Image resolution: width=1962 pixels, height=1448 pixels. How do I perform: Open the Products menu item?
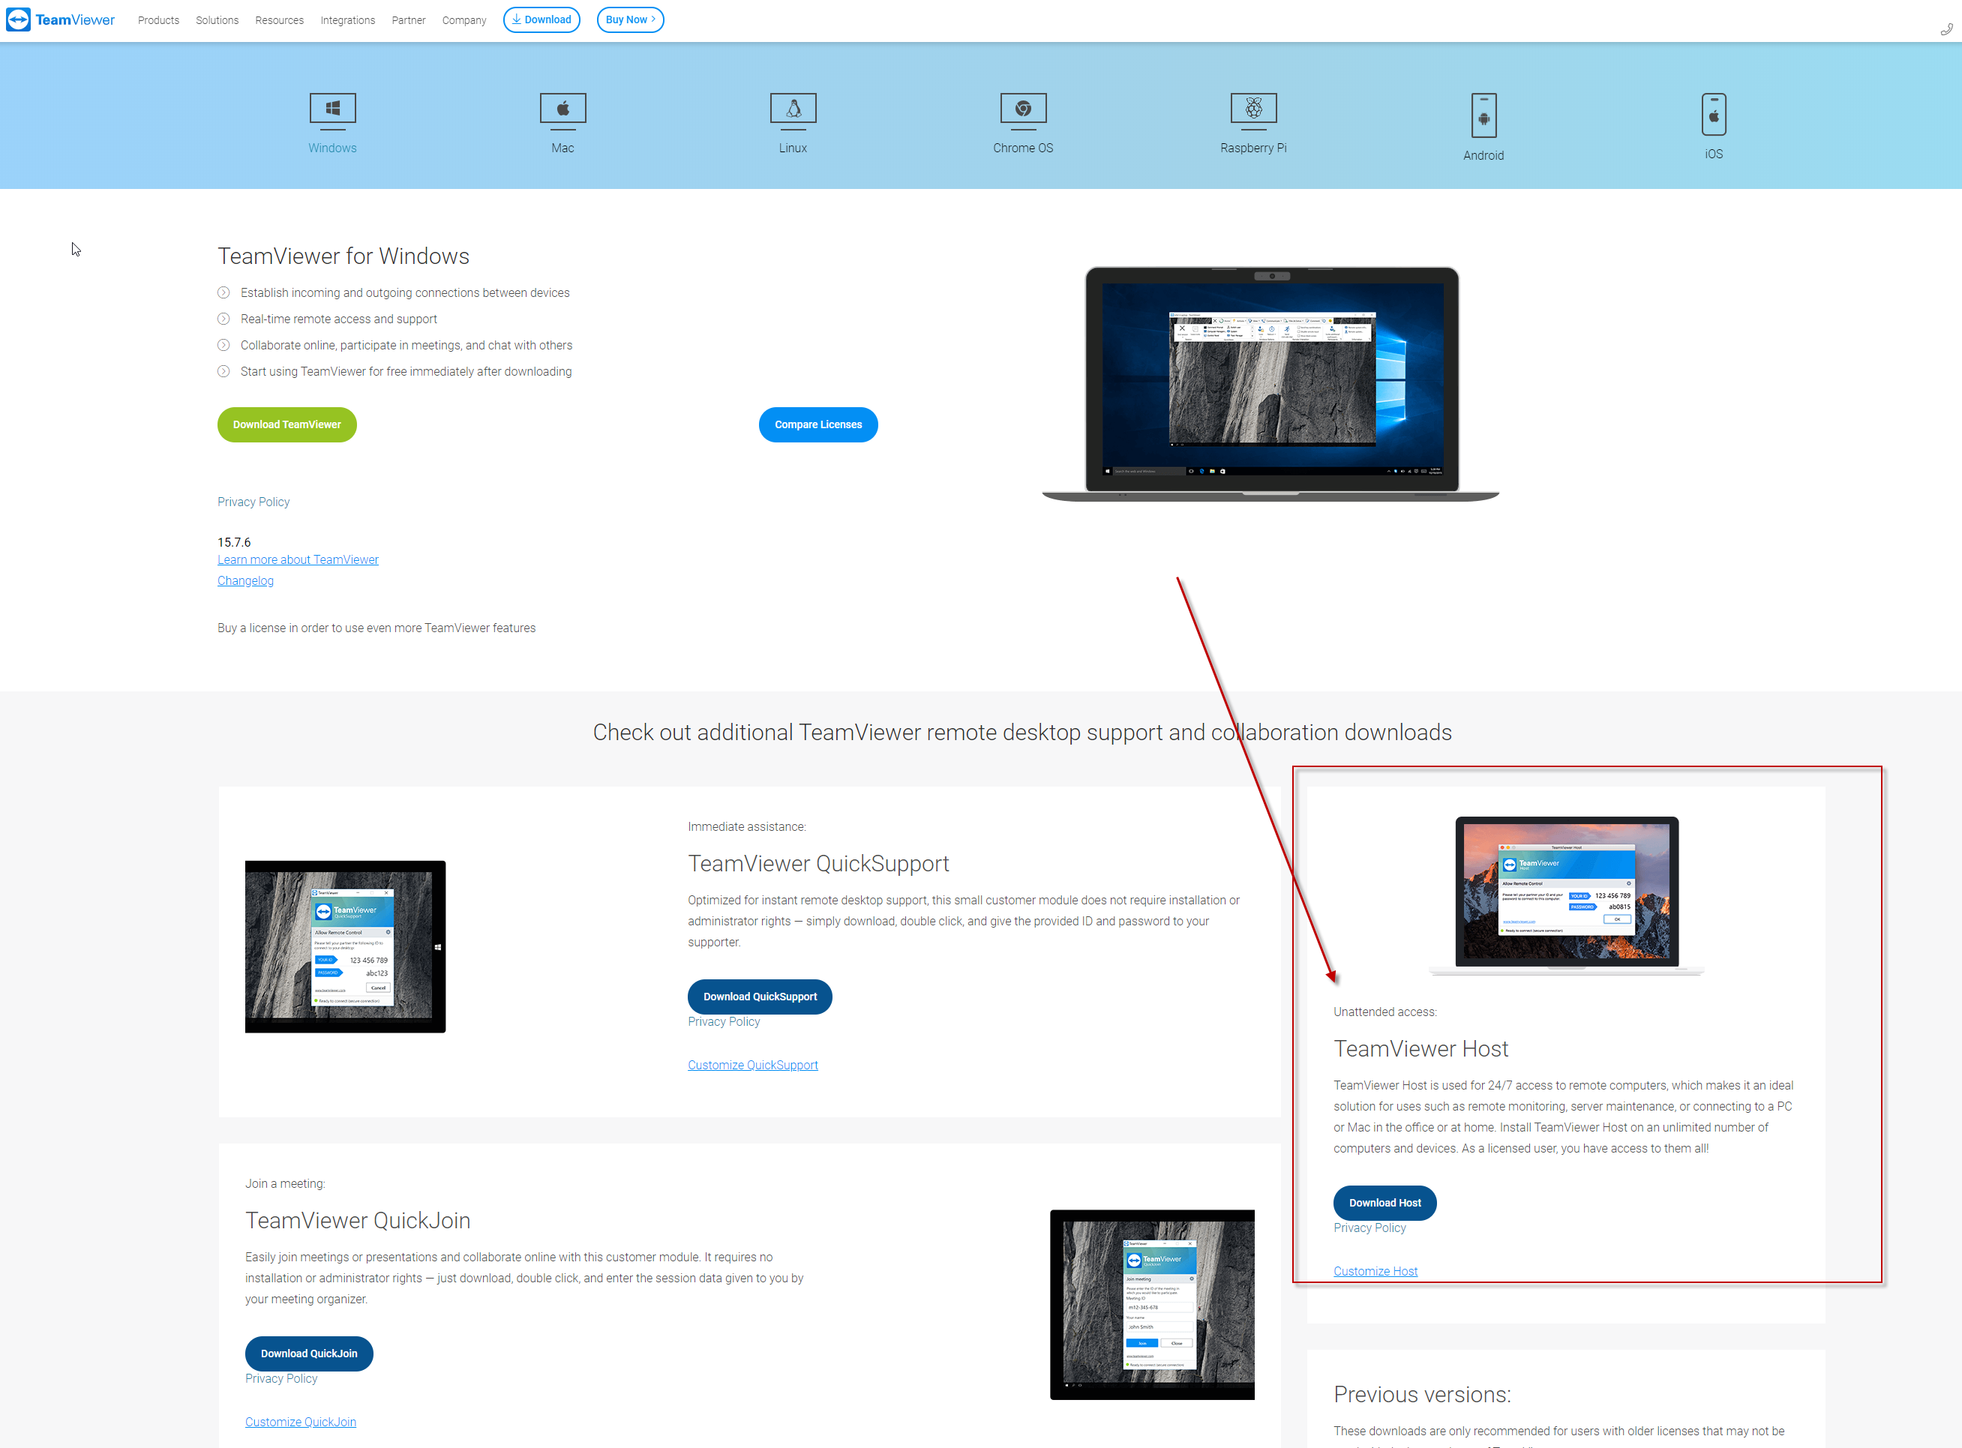point(157,19)
